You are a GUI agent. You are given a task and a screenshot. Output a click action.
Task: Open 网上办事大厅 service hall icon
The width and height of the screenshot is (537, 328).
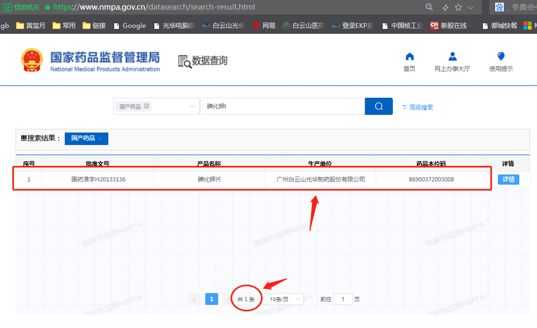(x=452, y=57)
